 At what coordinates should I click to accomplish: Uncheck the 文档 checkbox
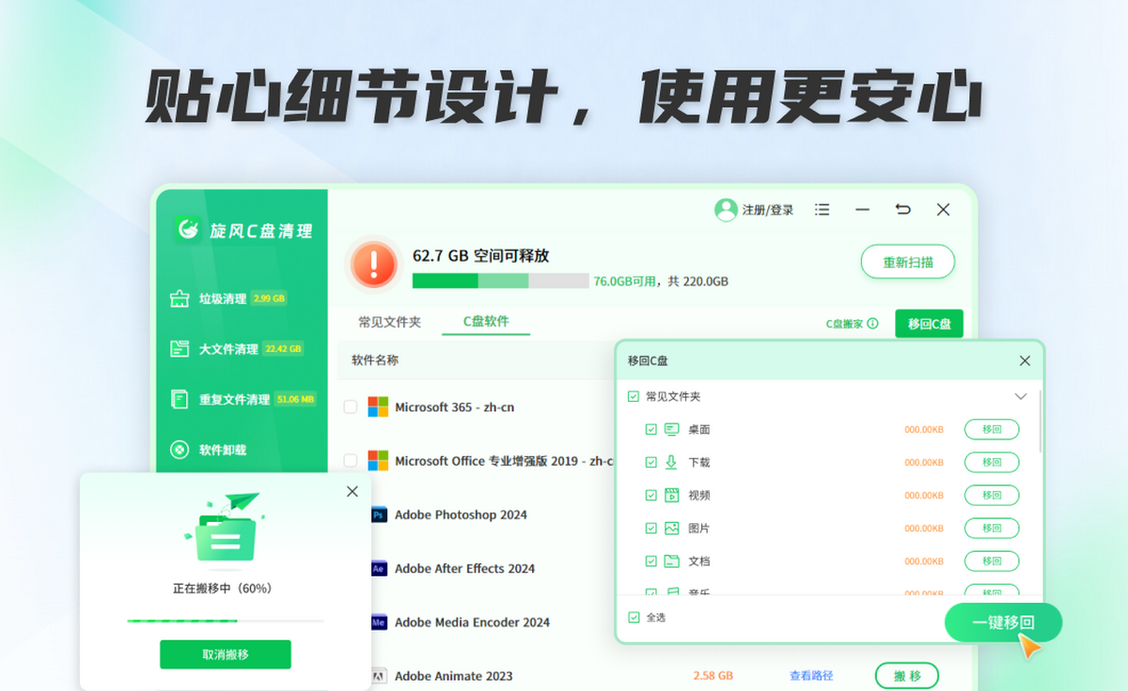651,560
